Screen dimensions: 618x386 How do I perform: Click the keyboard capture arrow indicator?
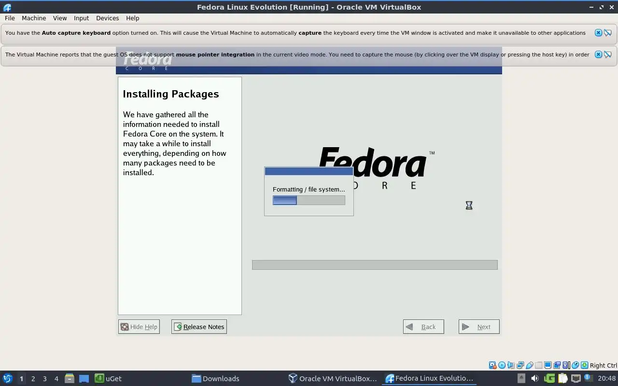coord(584,365)
